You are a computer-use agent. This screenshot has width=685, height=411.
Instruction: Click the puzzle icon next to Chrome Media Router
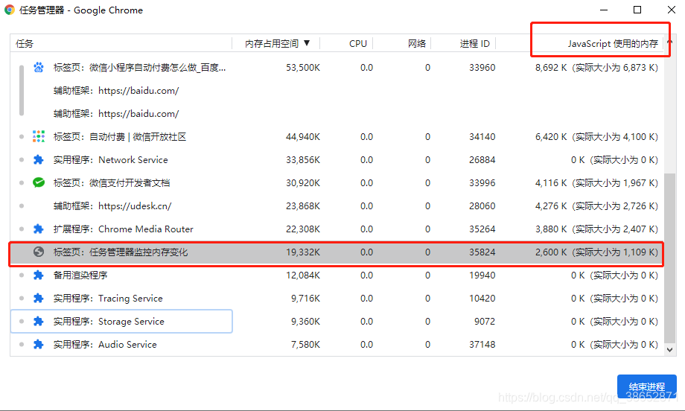click(x=39, y=229)
